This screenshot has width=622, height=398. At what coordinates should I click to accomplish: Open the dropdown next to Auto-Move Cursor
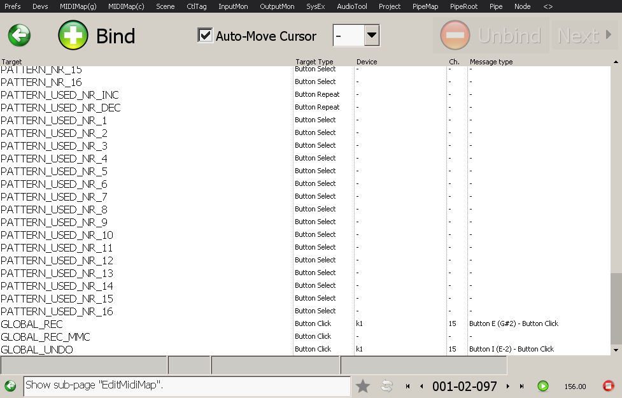click(372, 36)
